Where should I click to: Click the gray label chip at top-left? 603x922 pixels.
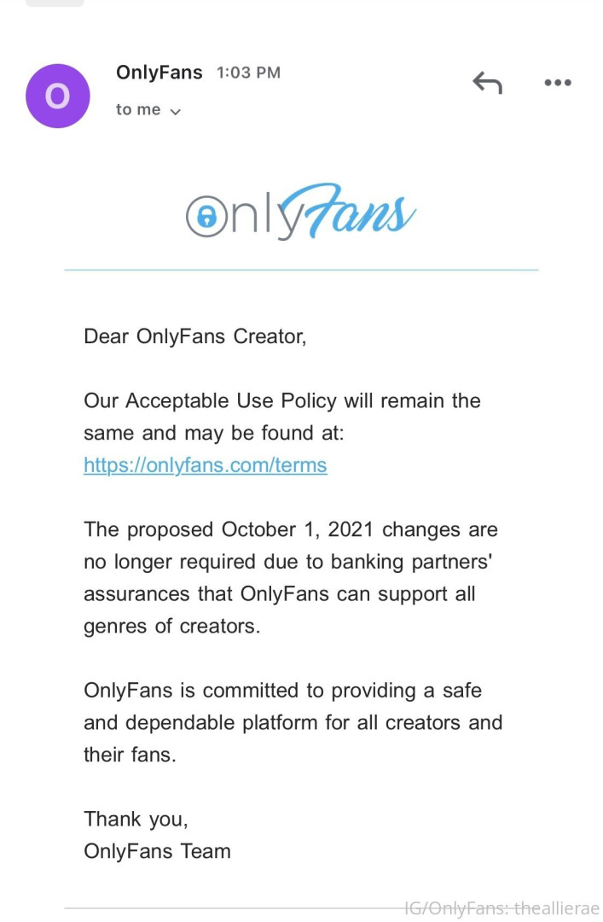click(55, 3)
